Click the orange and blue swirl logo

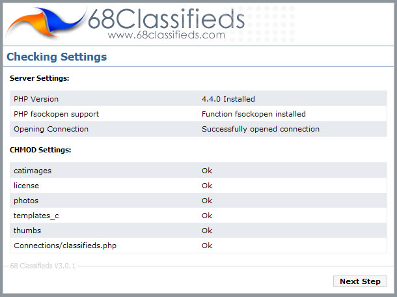pyautogui.click(x=46, y=22)
